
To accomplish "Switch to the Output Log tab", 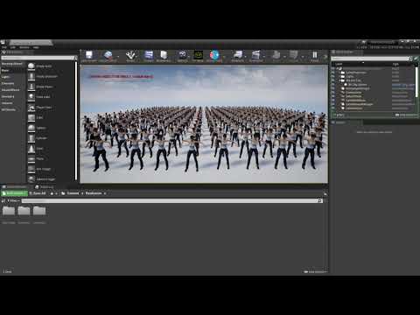I will tap(45, 186).
